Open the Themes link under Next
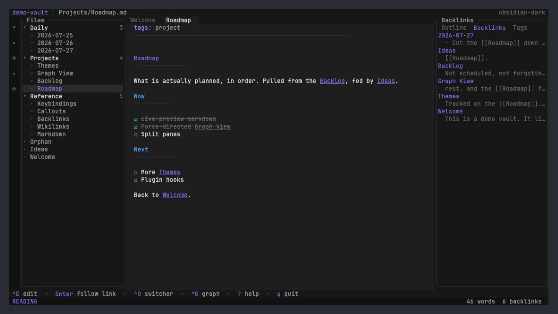 point(170,172)
